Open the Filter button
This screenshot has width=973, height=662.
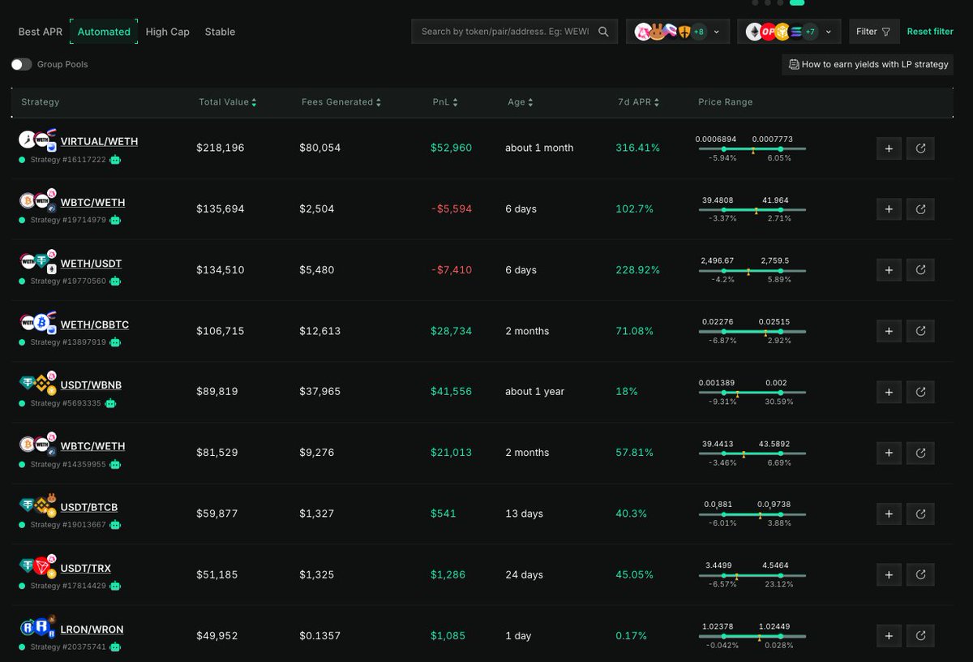click(x=874, y=32)
